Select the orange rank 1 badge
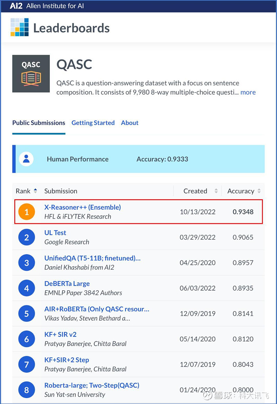 (x=27, y=212)
